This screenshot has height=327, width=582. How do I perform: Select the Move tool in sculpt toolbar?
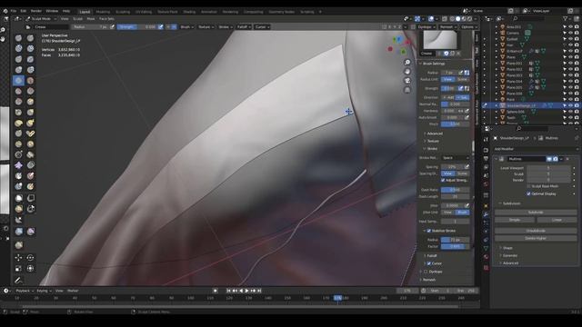[18, 257]
